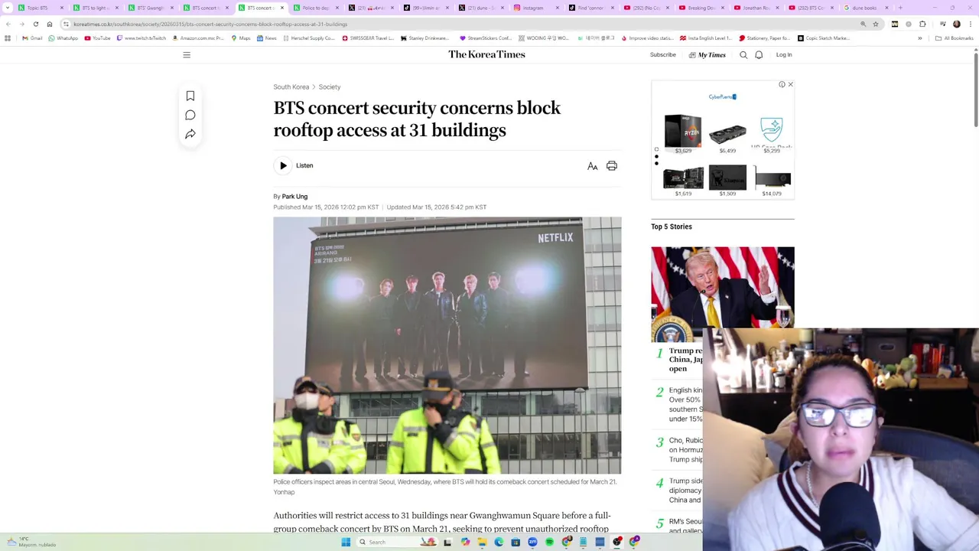Click the top story Trump thumbnail image
Screen dimensions: 979x551
723,294
